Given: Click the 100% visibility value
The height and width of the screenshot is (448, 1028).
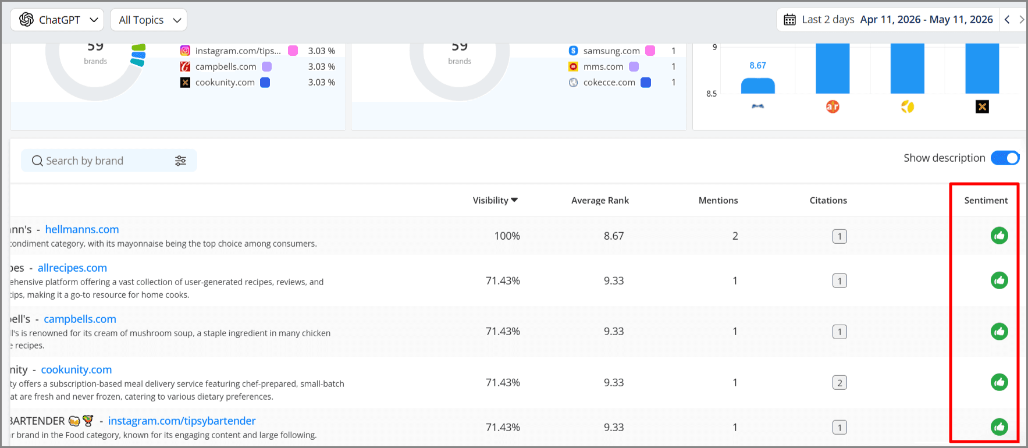Looking at the screenshot, I should click(x=507, y=236).
